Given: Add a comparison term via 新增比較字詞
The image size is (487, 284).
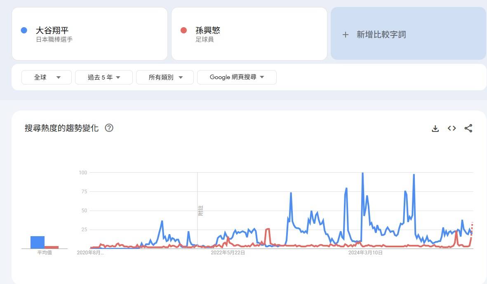Looking at the screenshot, I should point(408,34).
